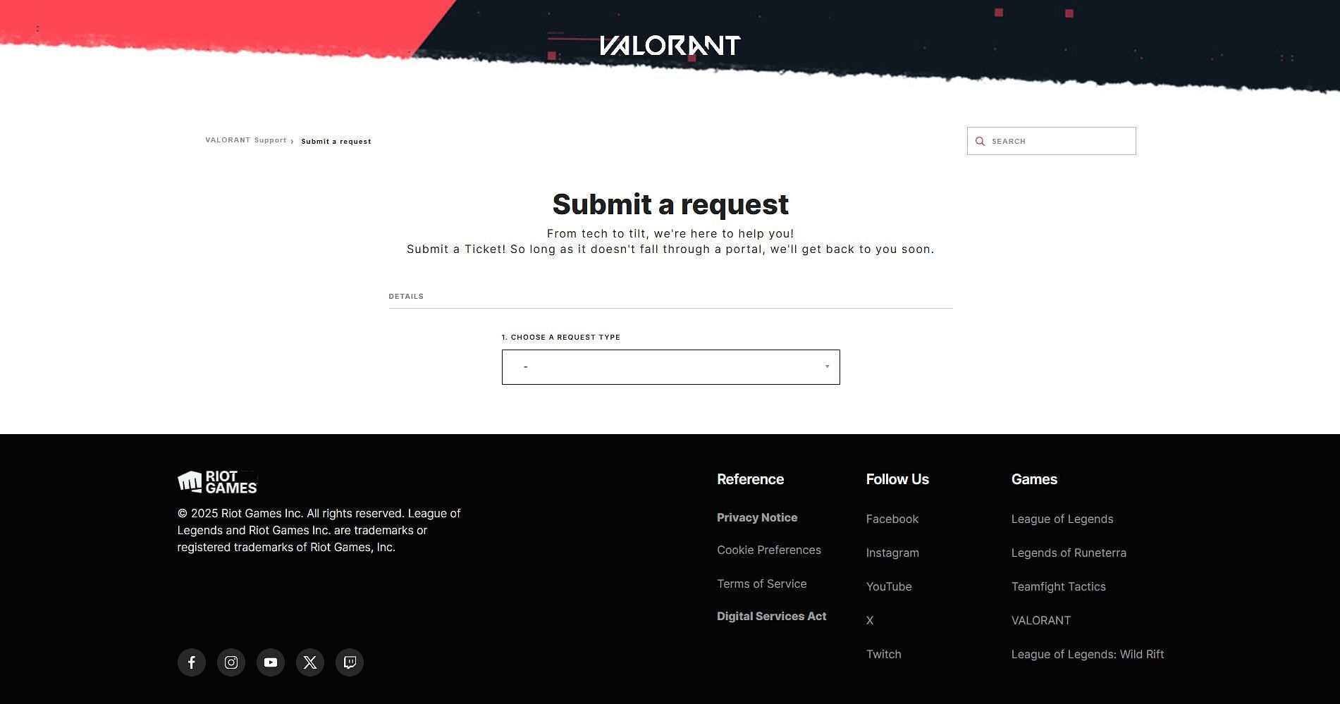Click the VALORANT logo in header
This screenshot has height=704, width=1340.
tap(670, 46)
